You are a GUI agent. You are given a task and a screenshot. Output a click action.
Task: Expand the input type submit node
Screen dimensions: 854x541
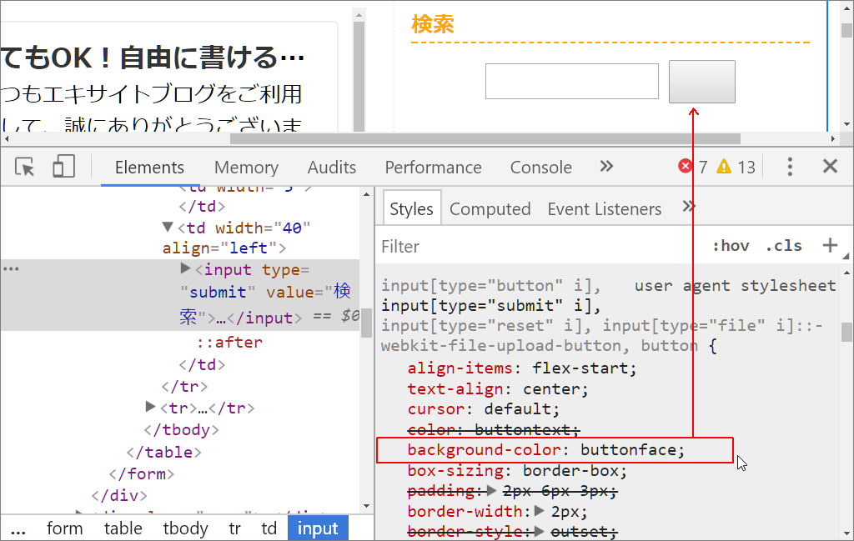pos(185,268)
